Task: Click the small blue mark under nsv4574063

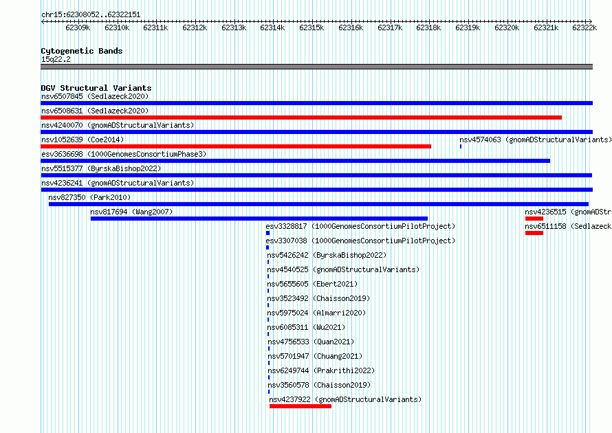Action: (x=461, y=146)
